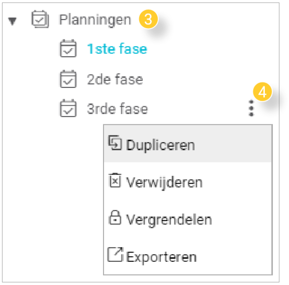The height and width of the screenshot is (285, 289).
Task: Select the 3rde fase planning
Action: 117,109
